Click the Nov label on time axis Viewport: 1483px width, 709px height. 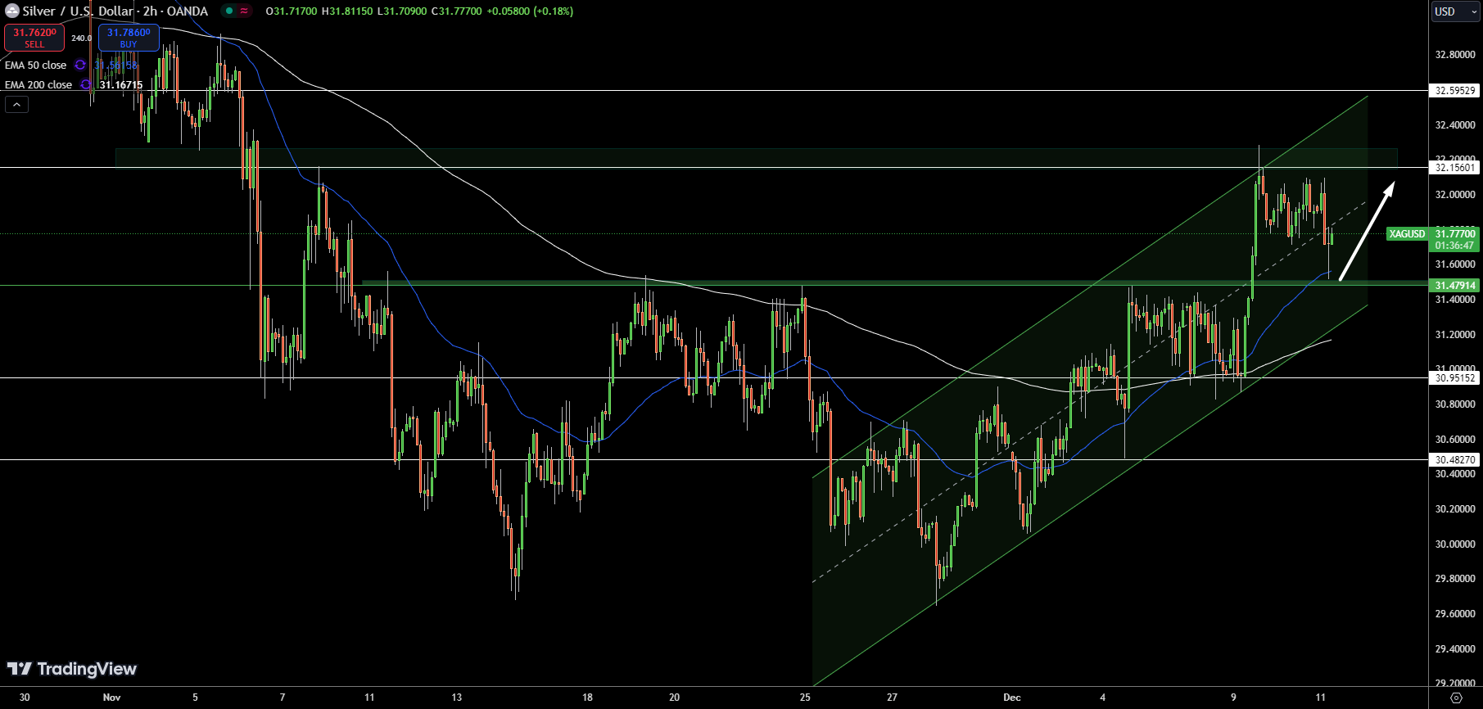click(112, 698)
